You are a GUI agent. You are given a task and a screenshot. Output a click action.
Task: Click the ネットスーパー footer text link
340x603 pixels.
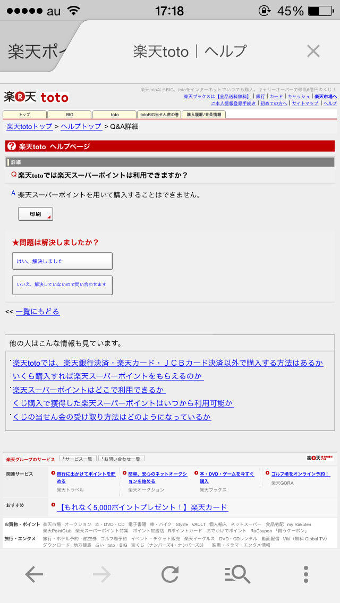(x=245, y=524)
